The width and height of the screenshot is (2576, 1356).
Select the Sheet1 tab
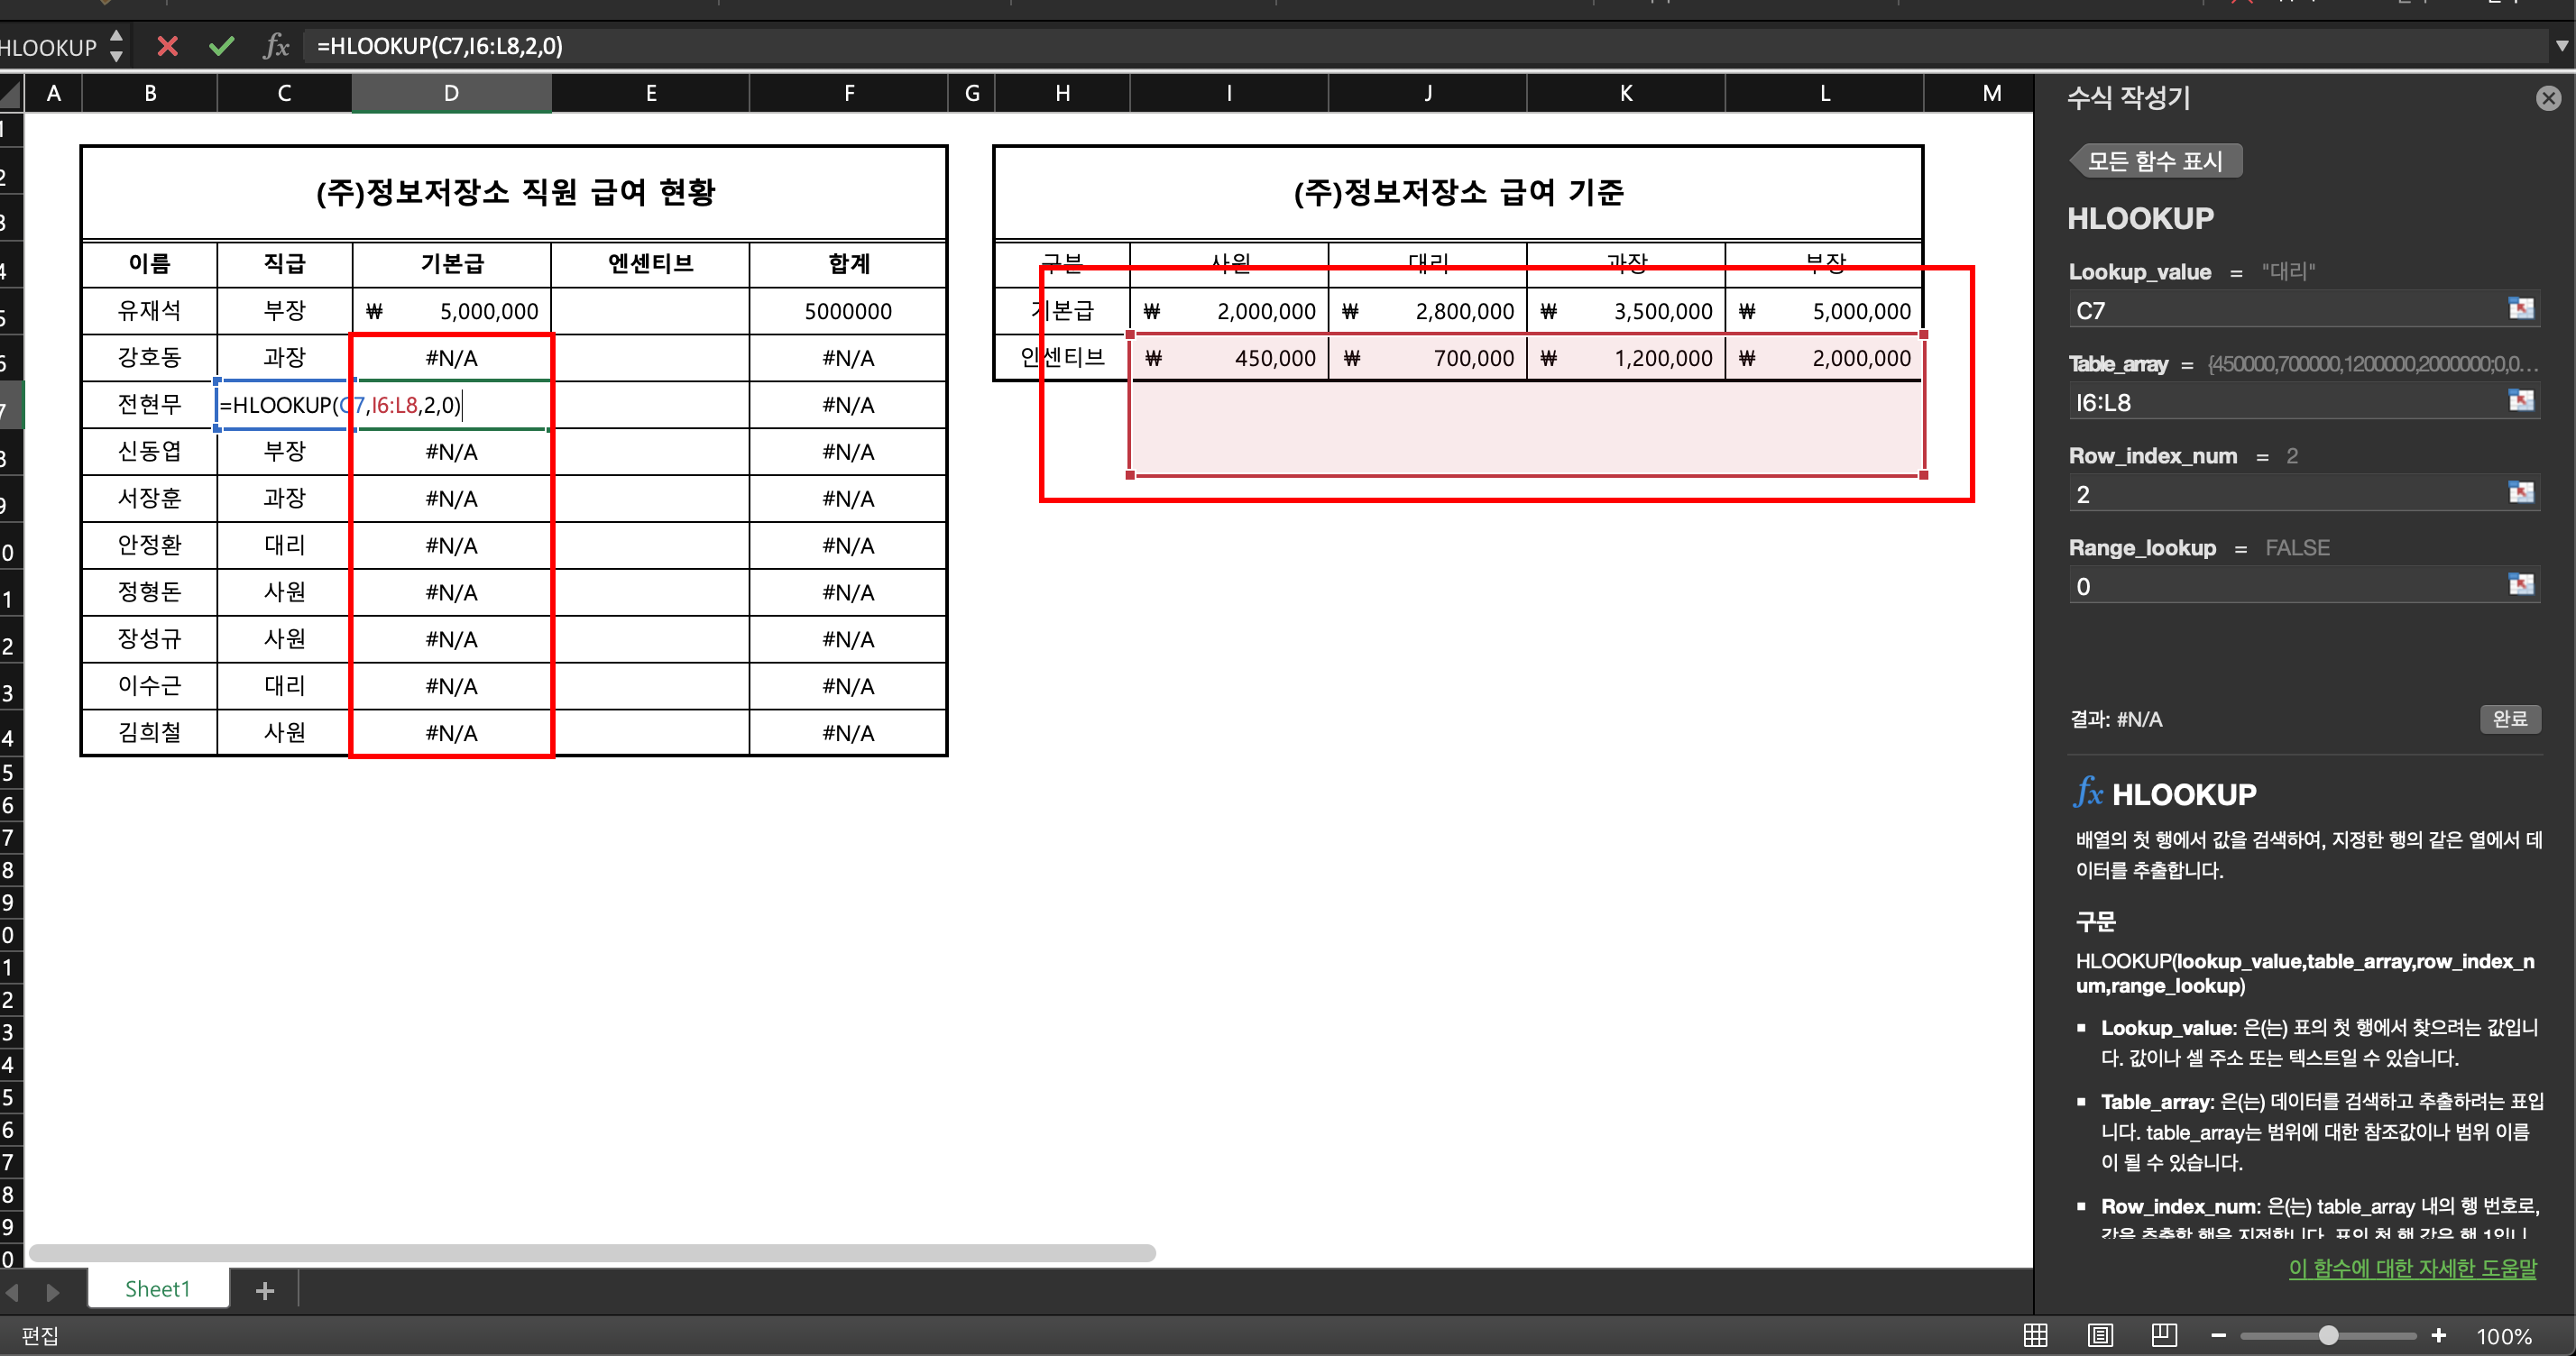(157, 1289)
